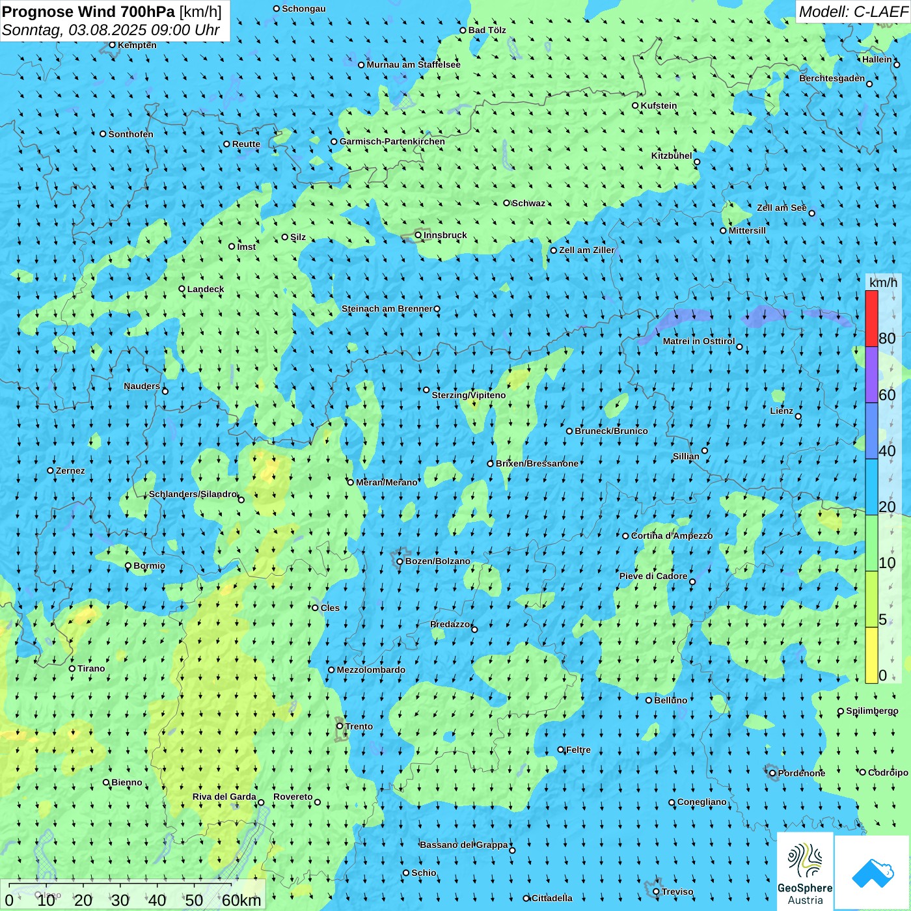Select the green 10–20 km/h legend color
The width and height of the screenshot is (911, 911).
click(x=871, y=543)
